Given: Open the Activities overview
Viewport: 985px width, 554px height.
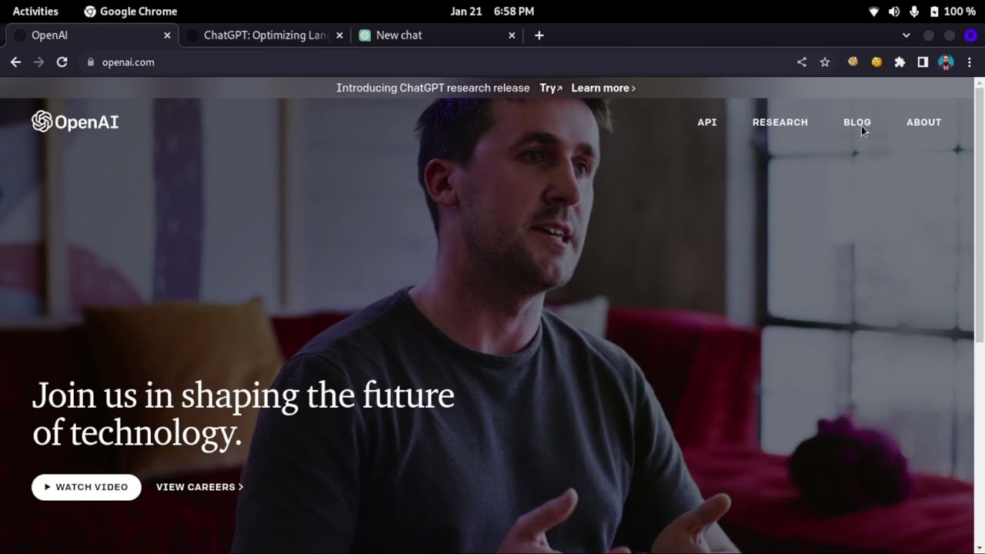Looking at the screenshot, I should pos(35,12).
